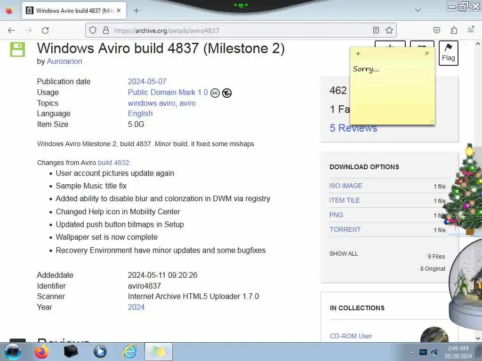Image resolution: width=482 pixels, height=361 pixels.
Task: Open the 8 Original files listing
Action: point(433,269)
